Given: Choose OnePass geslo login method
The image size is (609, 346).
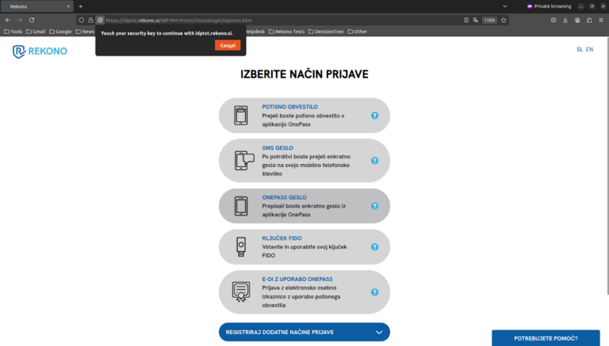Looking at the screenshot, I should (x=304, y=206).
